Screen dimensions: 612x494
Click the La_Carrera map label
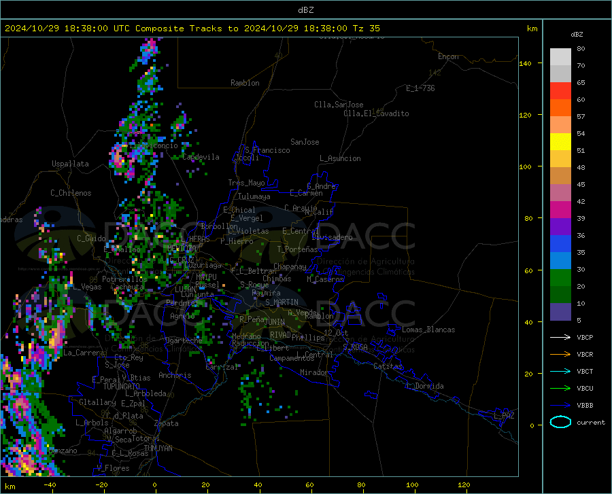(84, 353)
